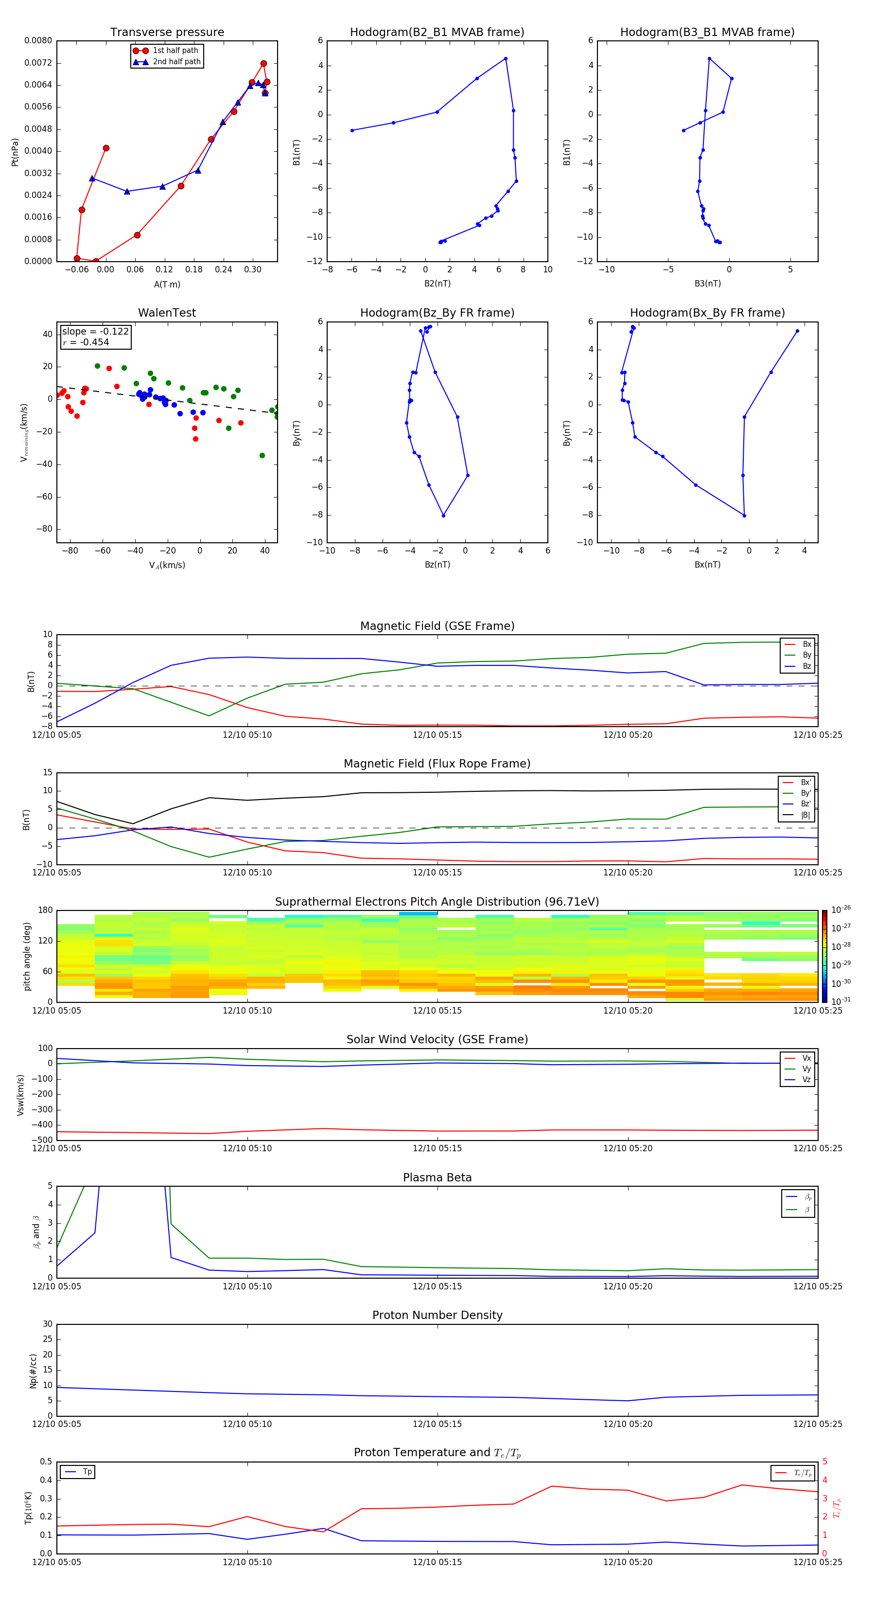Click the "Np(#/cc)" y-axis label

click(33, 1371)
